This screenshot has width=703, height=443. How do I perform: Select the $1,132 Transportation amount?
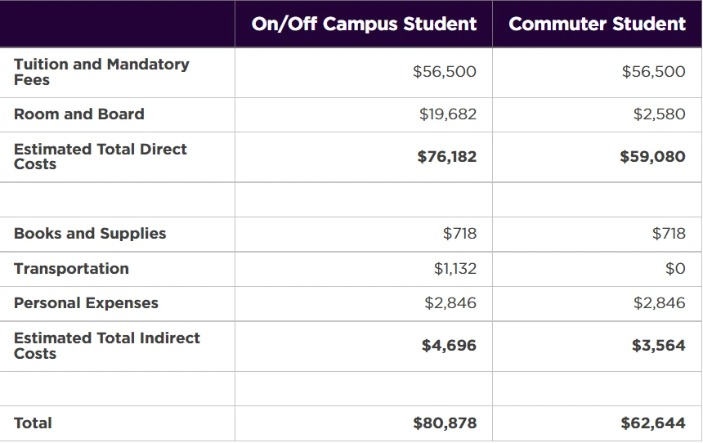click(454, 269)
